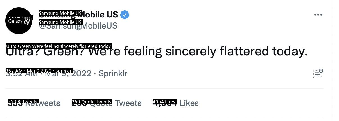Open the tweet analytics icon
Screen dimensions: 339x121
coord(318,74)
